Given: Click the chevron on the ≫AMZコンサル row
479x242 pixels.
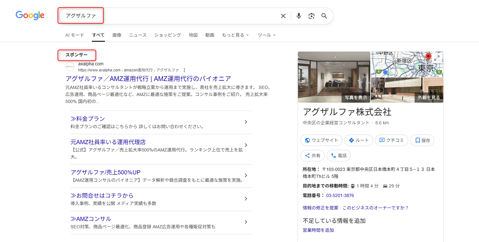Looking at the screenshot, I should click(x=246, y=222).
